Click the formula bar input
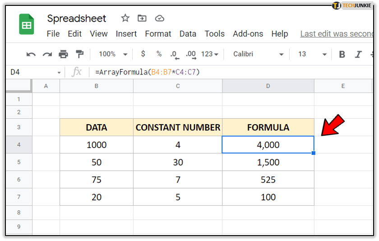 click(226, 72)
